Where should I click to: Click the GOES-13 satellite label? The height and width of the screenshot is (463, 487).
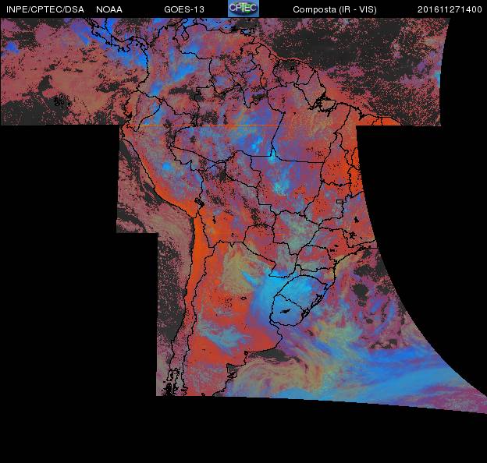tap(184, 9)
